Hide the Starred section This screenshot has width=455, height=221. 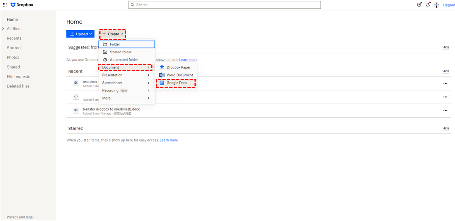tap(446, 128)
